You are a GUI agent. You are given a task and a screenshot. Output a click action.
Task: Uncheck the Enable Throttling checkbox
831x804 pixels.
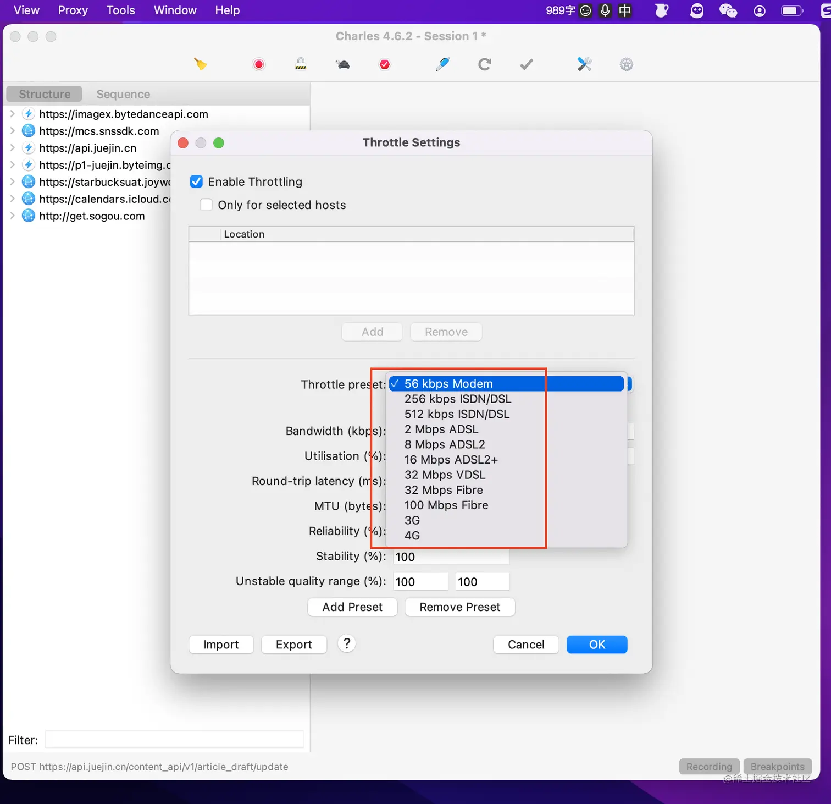196,181
